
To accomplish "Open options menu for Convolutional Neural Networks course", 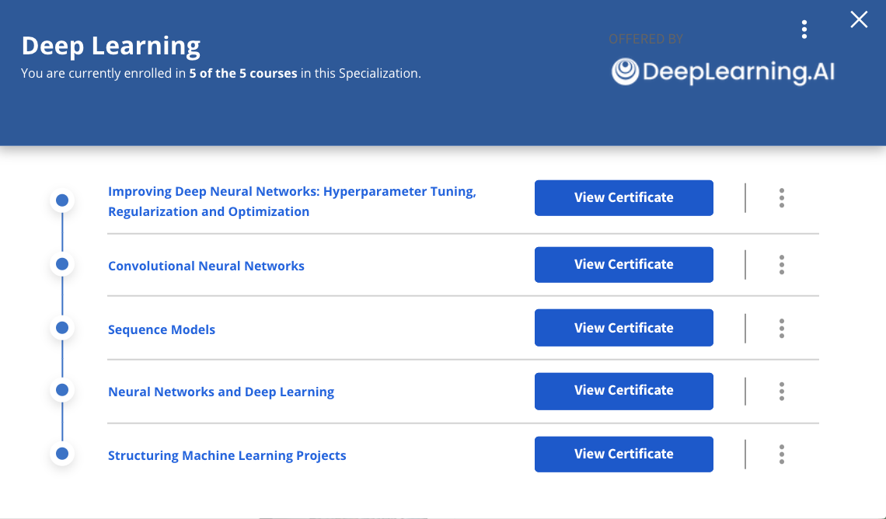I will pos(781,264).
